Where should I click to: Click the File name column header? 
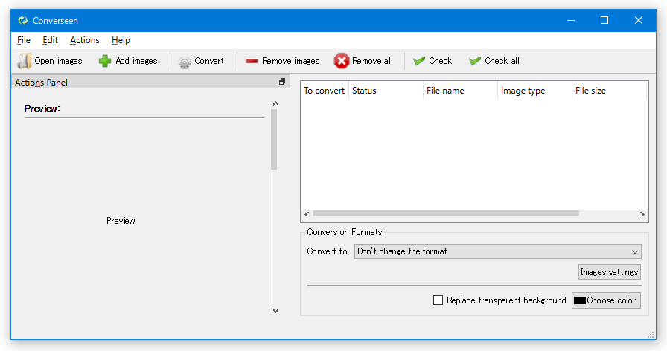click(x=460, y=91)
